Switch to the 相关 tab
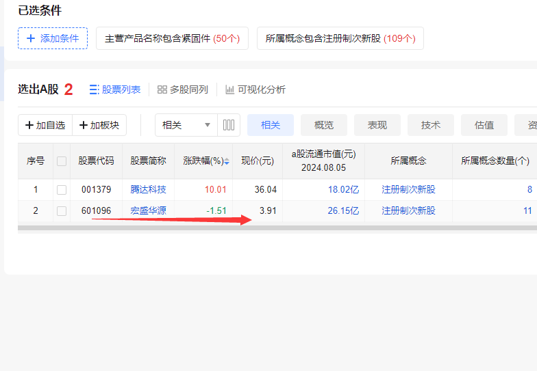Screen dimensions: 537x371 coord(271,125)
